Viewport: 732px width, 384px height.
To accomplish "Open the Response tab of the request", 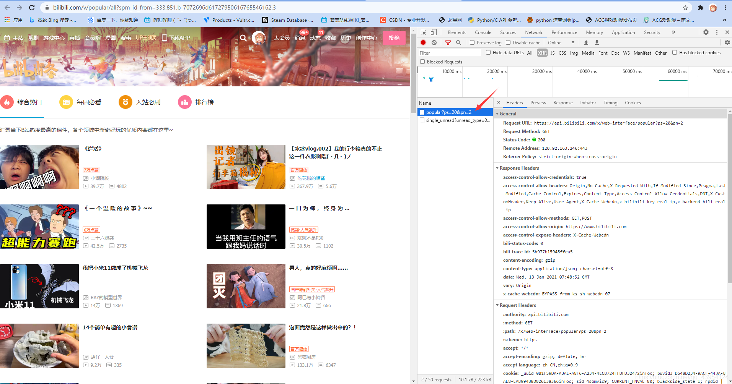I will pyautogui.click(x=563, y=102).
